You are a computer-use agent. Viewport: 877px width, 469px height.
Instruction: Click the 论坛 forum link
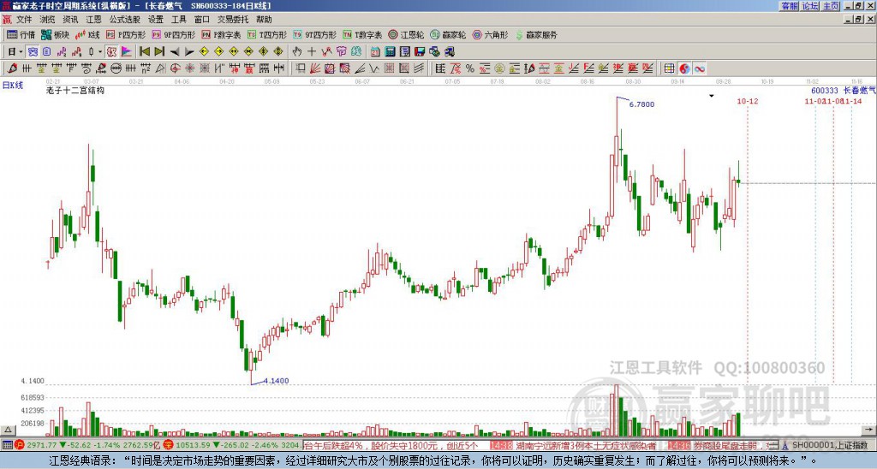[810, 6]
